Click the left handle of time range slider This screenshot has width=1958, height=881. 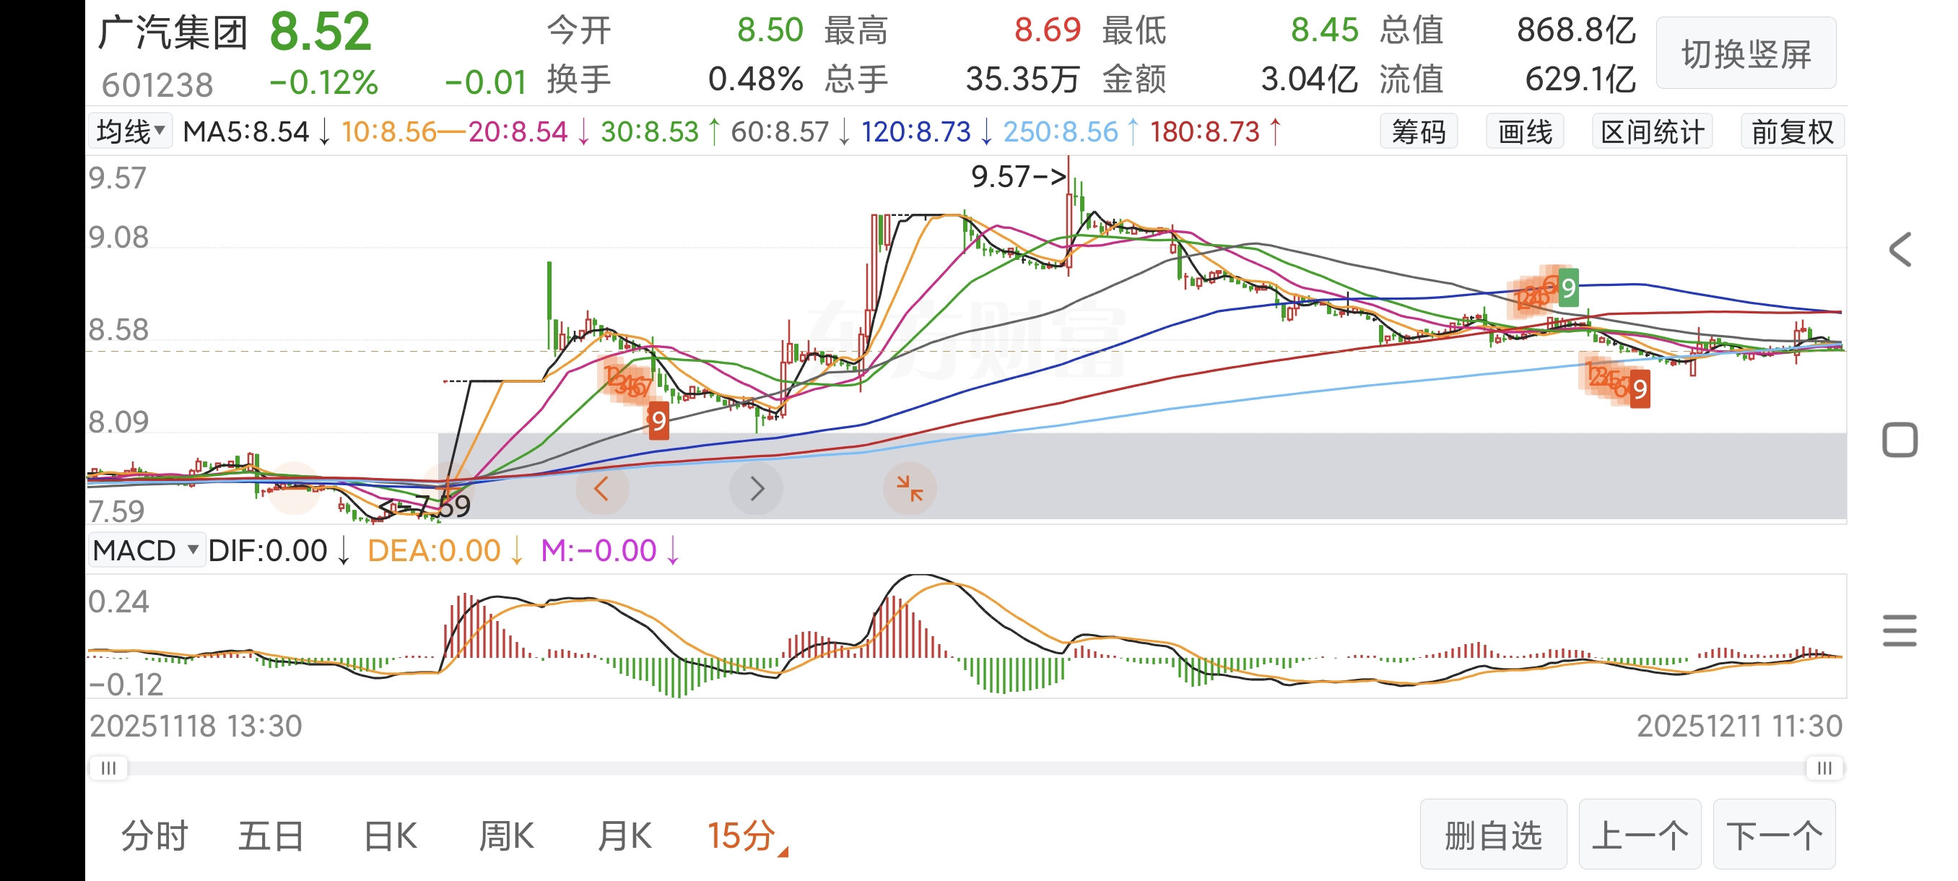109,768
